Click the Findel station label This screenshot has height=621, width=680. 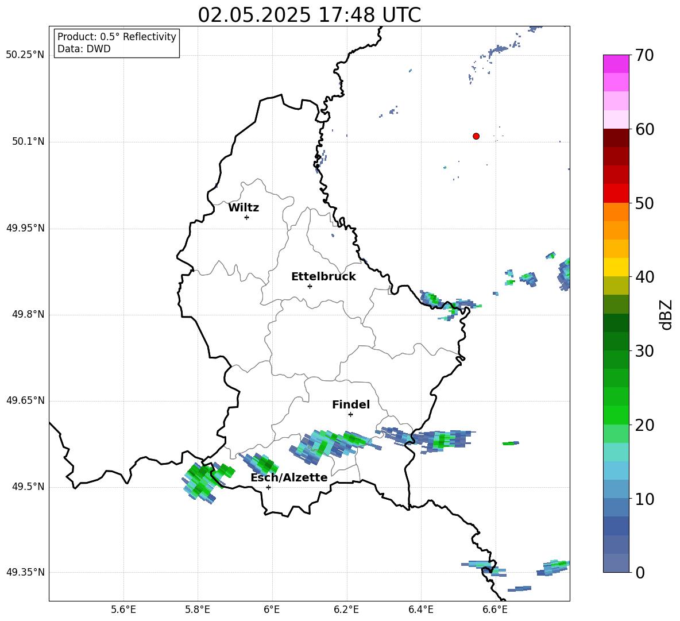click(351, 404)
